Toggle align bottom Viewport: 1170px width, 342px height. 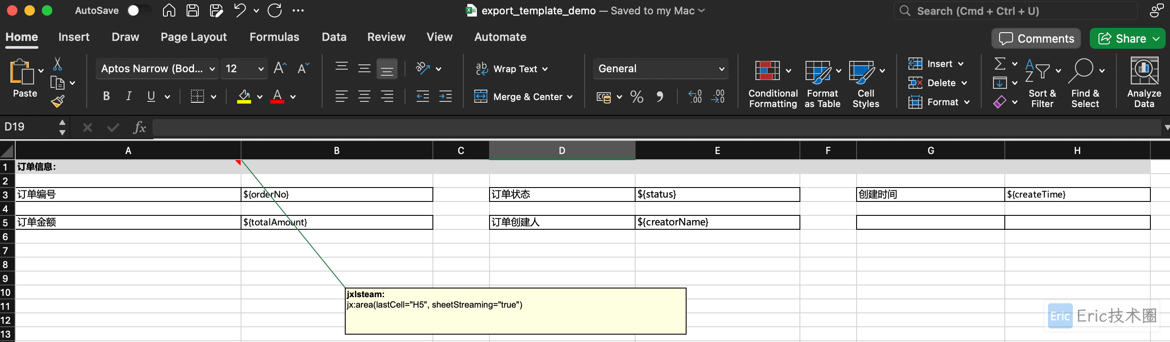tap(387, 68)
